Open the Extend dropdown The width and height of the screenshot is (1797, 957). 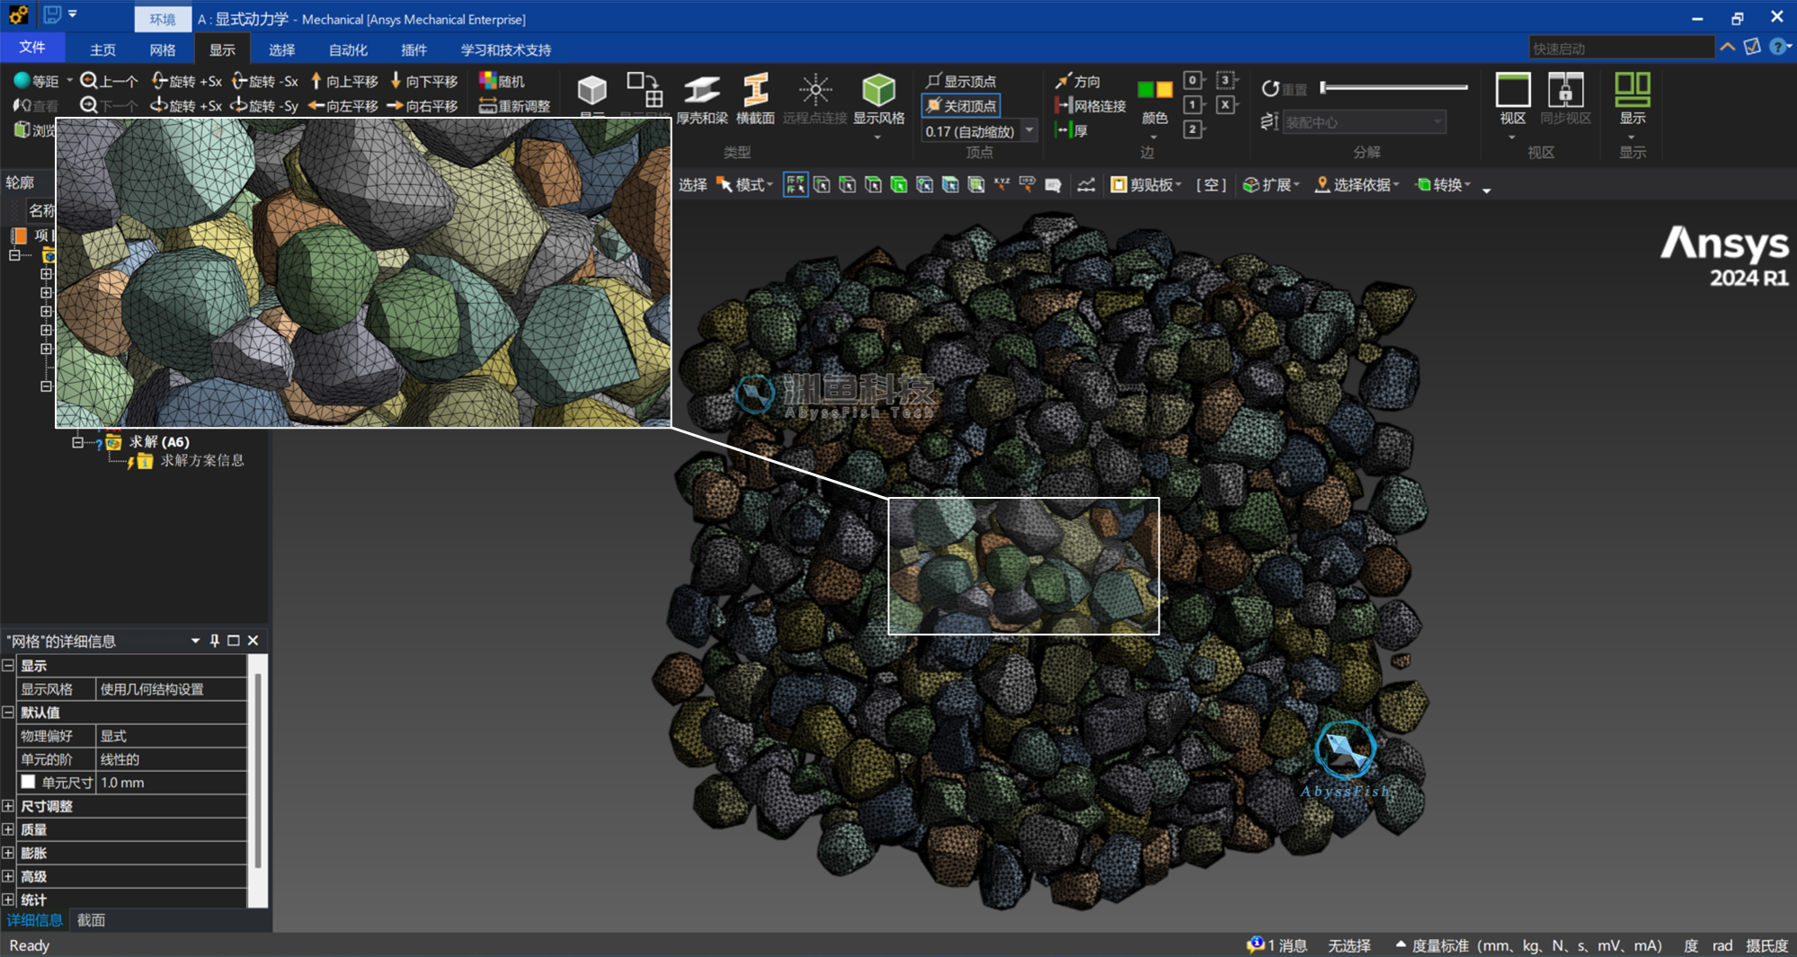point(1271,184)
